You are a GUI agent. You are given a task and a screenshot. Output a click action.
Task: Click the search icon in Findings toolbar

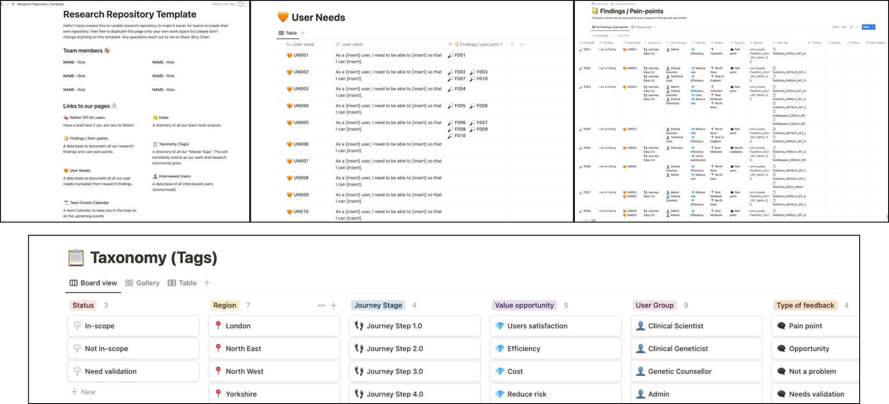[851, 27]
